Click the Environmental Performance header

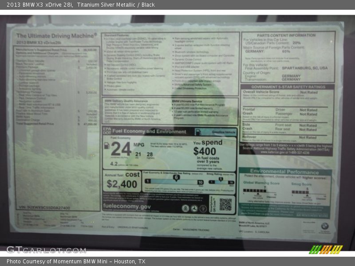pos(284,171)
